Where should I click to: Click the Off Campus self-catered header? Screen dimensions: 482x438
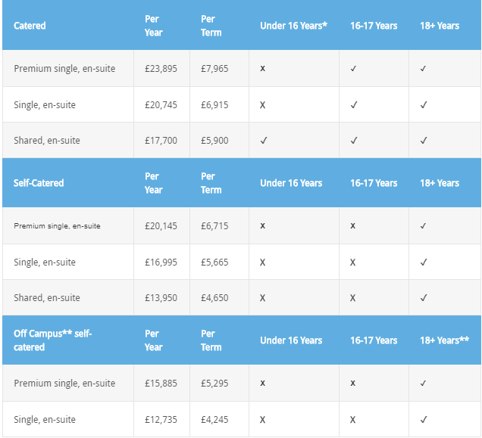(52, 340)
